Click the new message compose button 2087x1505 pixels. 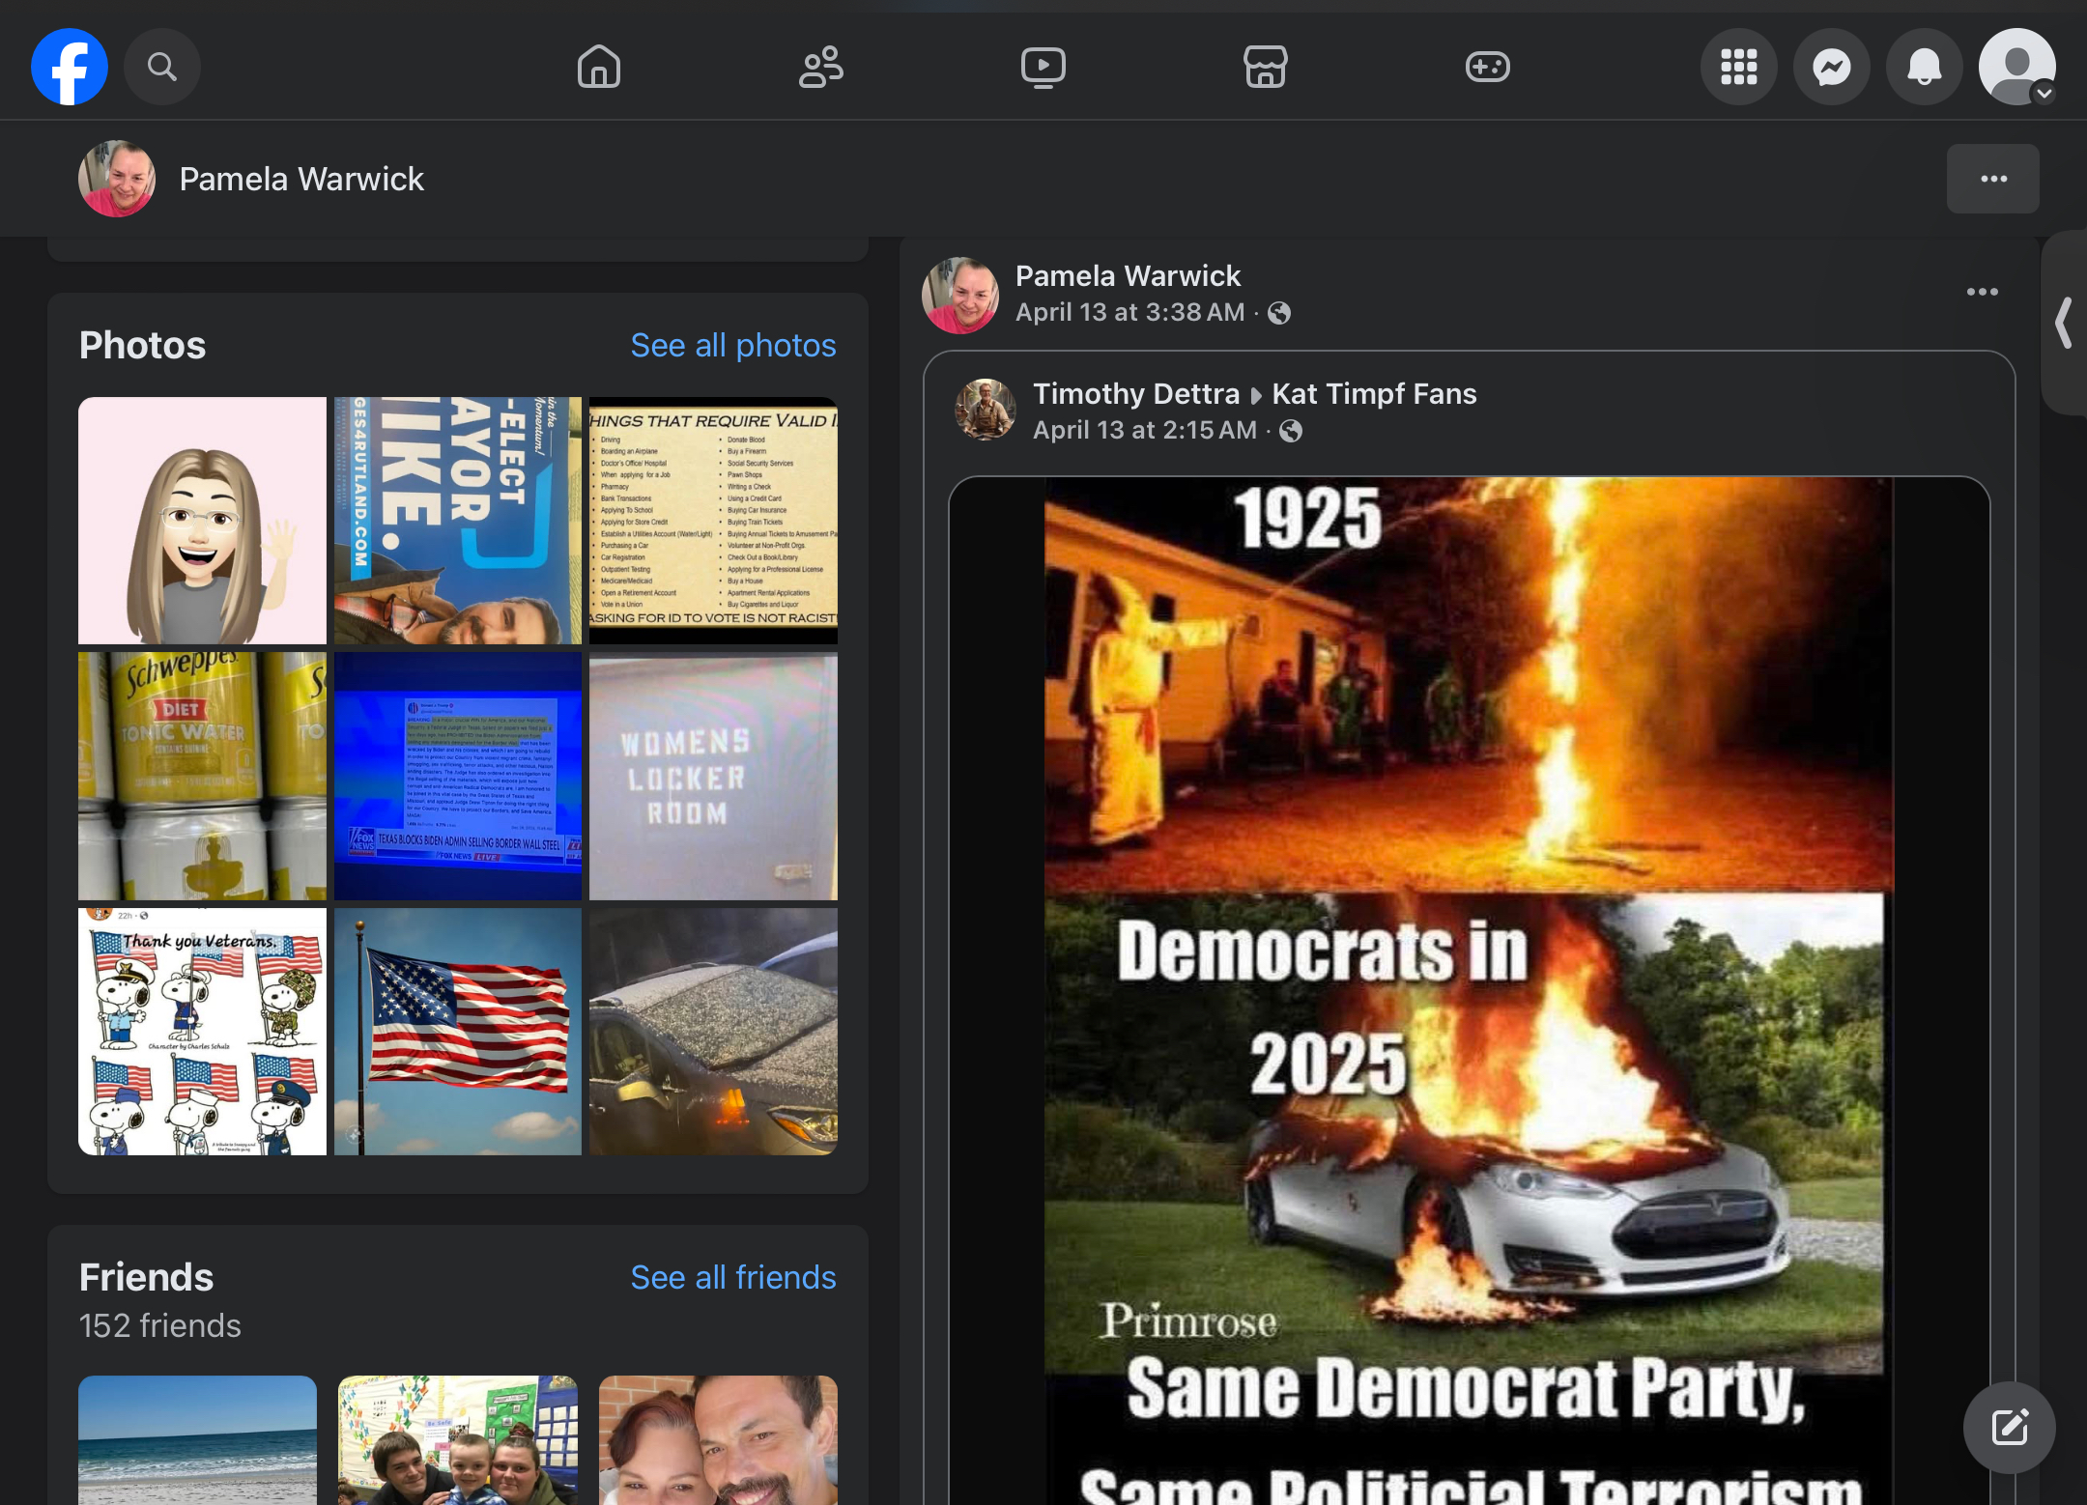(x=2010, y=1427)
